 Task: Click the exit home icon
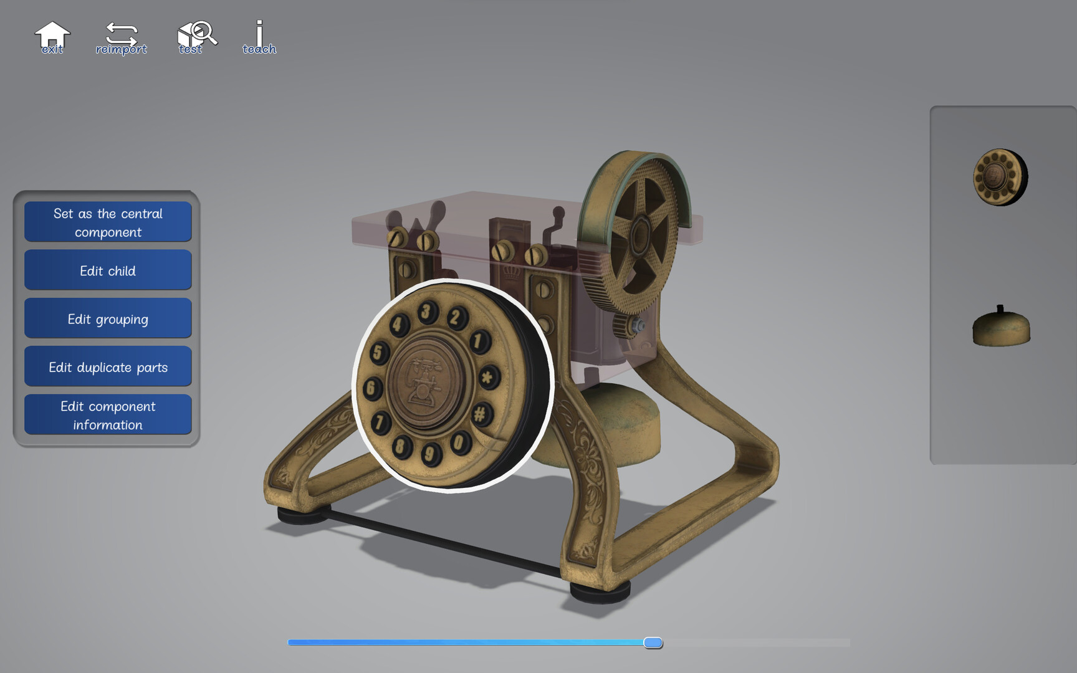(x=53, y=32)
